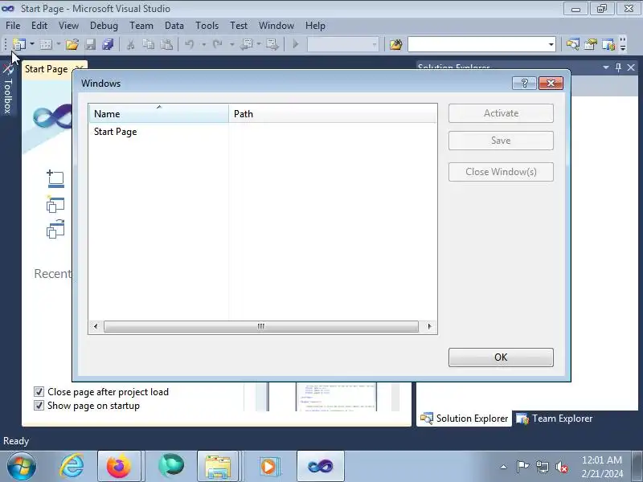Toggle Show page on startup checkbox
The width and height of the screenshot is (643, 482).
point(39,406)
